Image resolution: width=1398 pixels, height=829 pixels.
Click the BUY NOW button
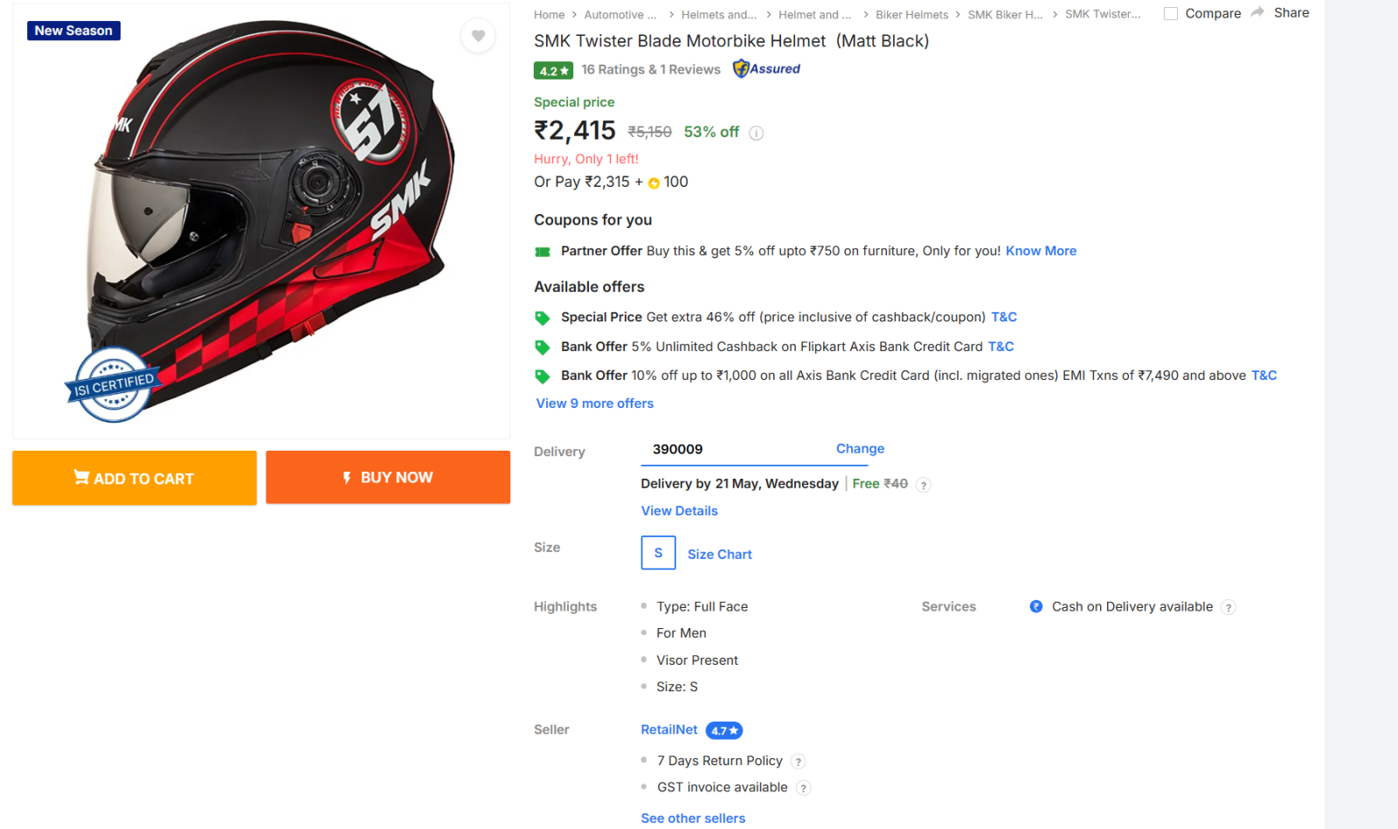pos(388,477)
